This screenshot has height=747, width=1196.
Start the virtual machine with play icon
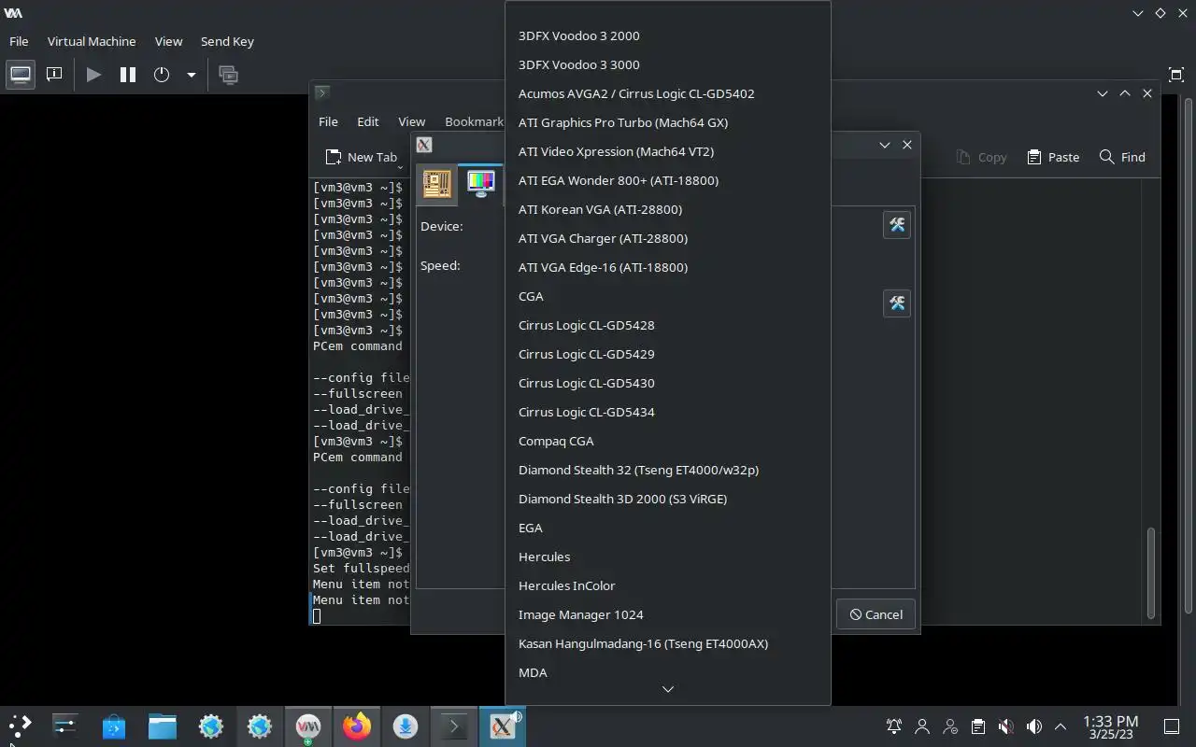tap(93, 75)
